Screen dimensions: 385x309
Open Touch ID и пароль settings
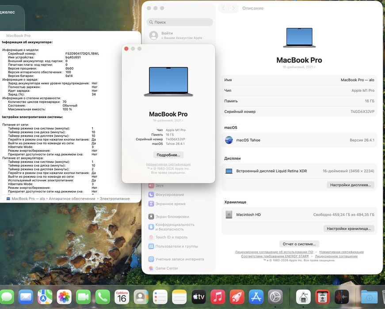(168, 237)
